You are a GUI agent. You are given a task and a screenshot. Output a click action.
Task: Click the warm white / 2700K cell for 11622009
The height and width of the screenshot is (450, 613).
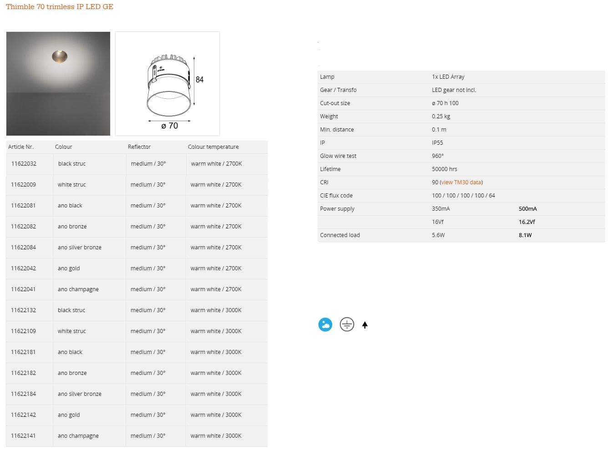click(x=216, y=185)
